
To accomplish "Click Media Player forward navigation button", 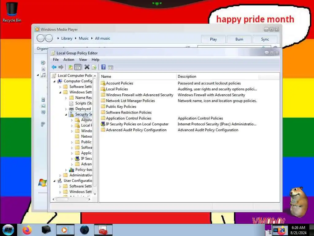I will tap(49, 38).
